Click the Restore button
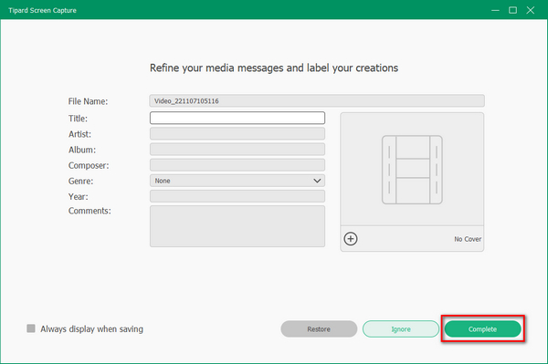The width and height of the screenshot is (548, 364). click(x=319, y=329)
